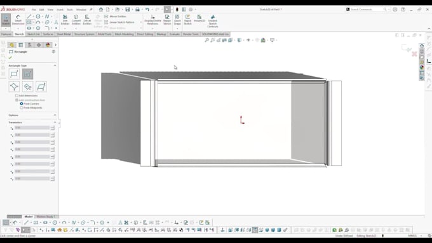Collapse the Rectangle Type section
This screenshot has width=432, height=243.
tap(55, 65)
